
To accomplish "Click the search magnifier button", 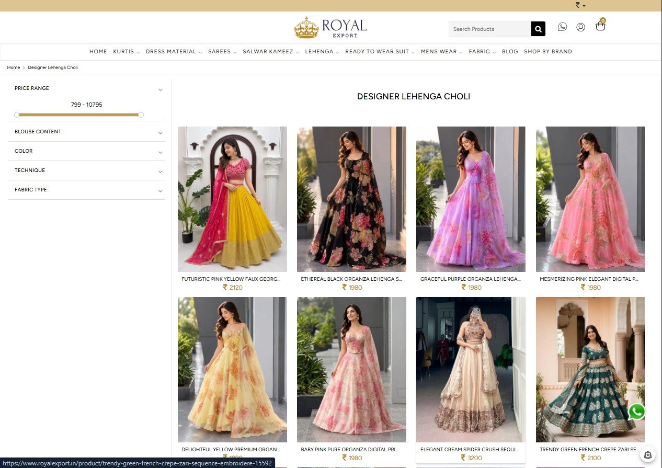I will (538, 29).
